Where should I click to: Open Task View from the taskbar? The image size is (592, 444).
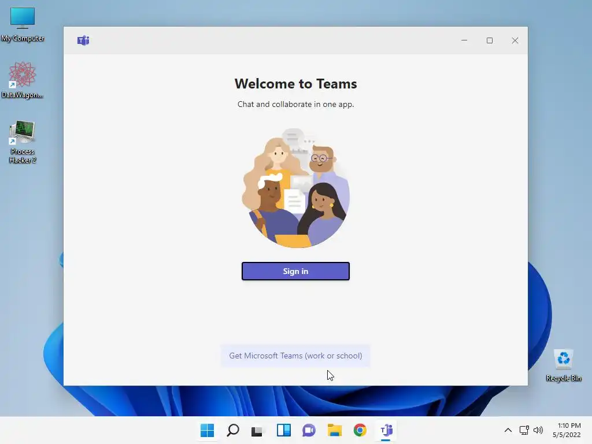coord(258,430)
